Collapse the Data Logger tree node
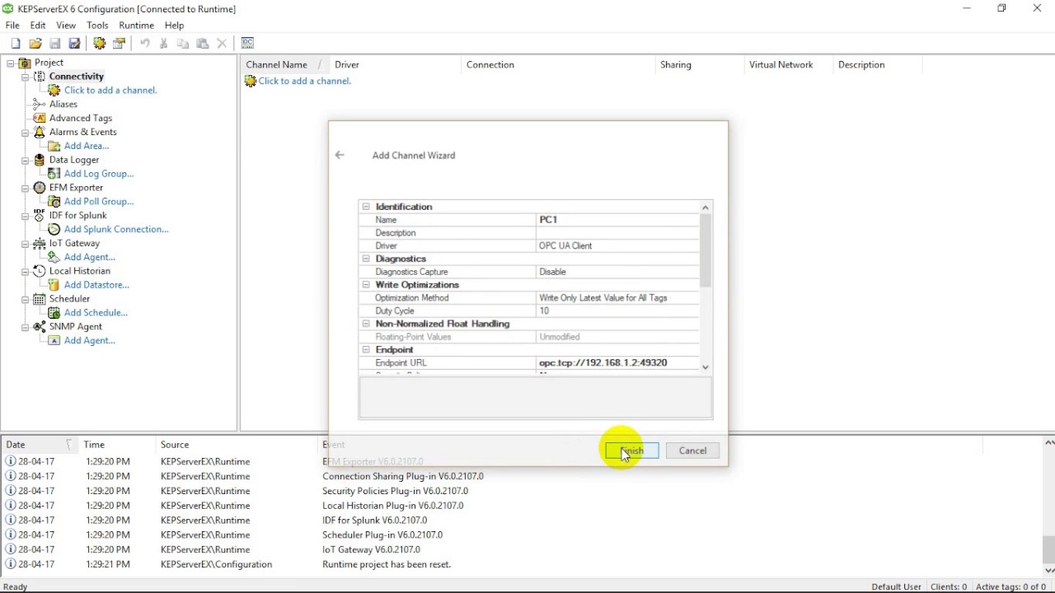 click(25, 160)
